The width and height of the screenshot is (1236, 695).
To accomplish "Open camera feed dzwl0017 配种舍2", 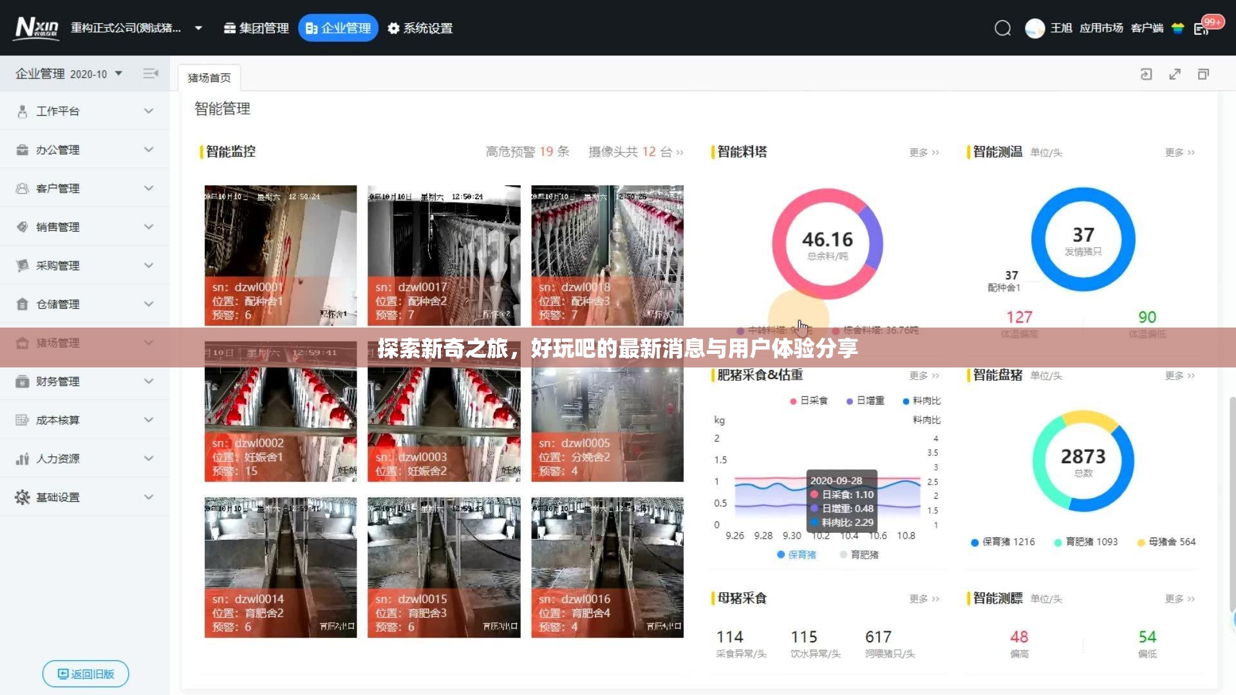I will [444, 255].
